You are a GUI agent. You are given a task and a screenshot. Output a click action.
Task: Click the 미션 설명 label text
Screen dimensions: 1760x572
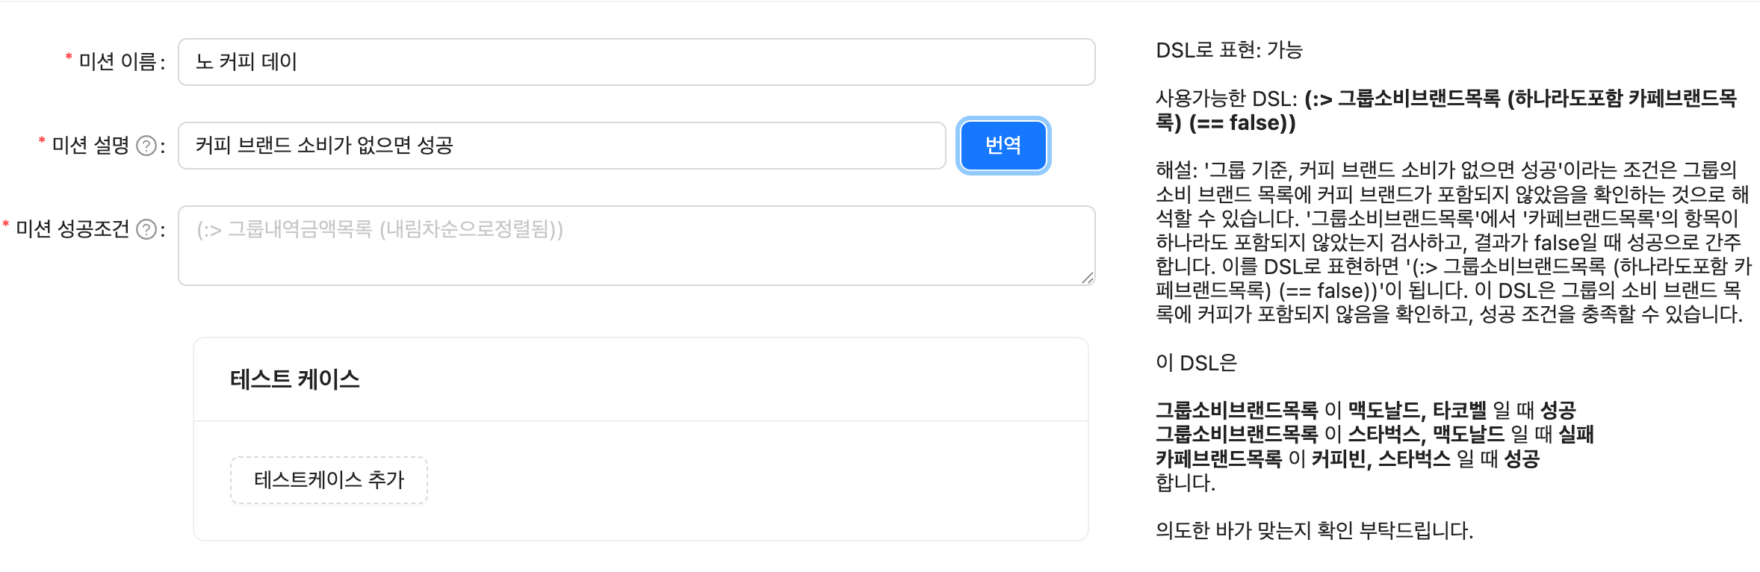click(91, 146)
